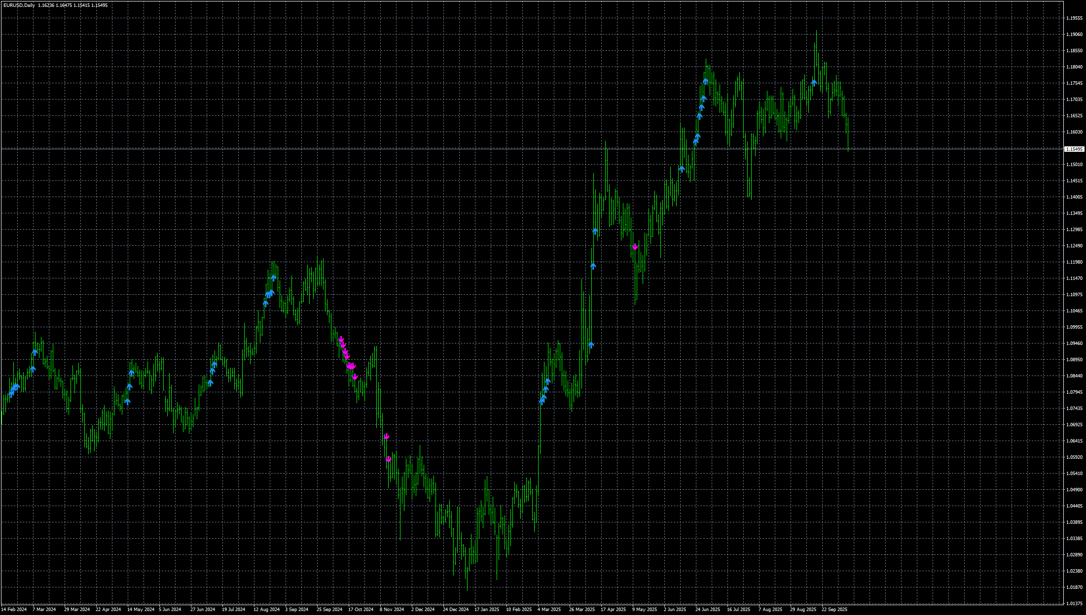1086x615 pixels.
Task: Select the highest blue arrow near 7 Mar 2024
Action: click(35, 352)
